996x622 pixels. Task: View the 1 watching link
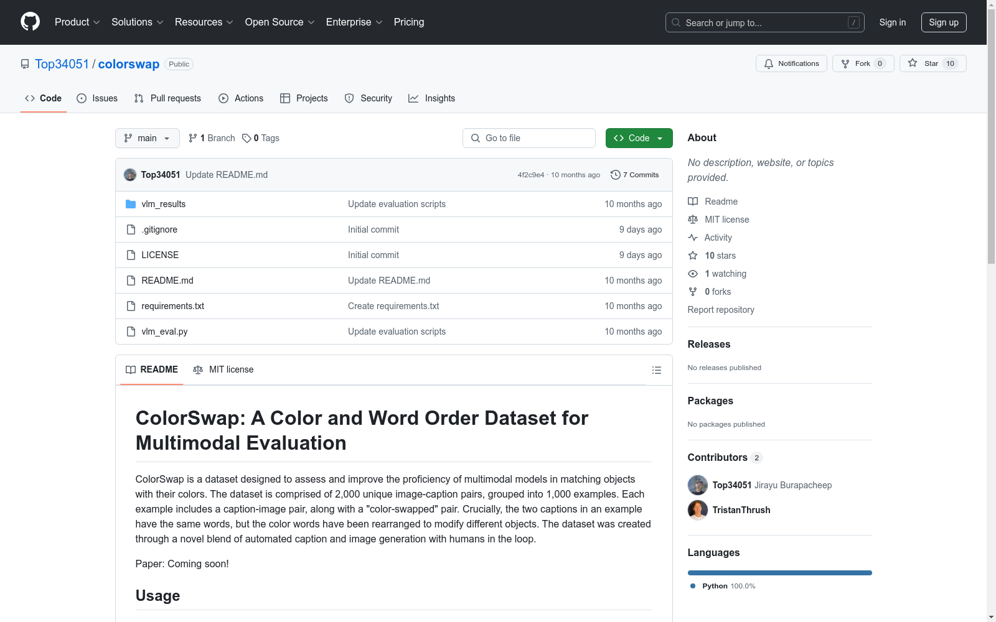click(x=717, y=274)
